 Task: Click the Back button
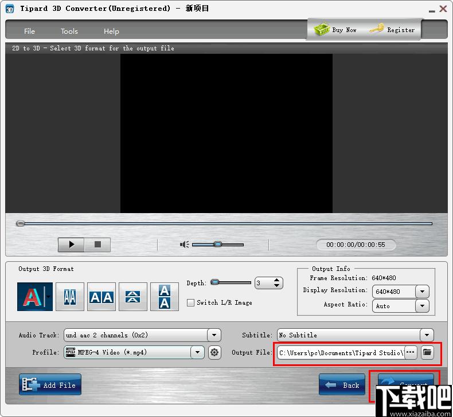click(342, 385)
